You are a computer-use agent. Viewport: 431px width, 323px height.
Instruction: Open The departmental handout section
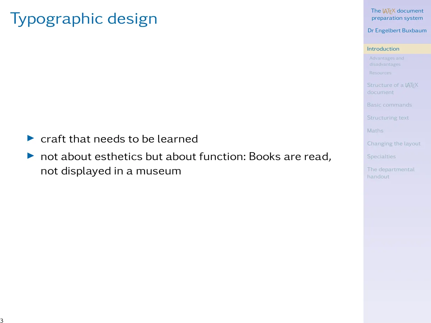tap(390, 173)
